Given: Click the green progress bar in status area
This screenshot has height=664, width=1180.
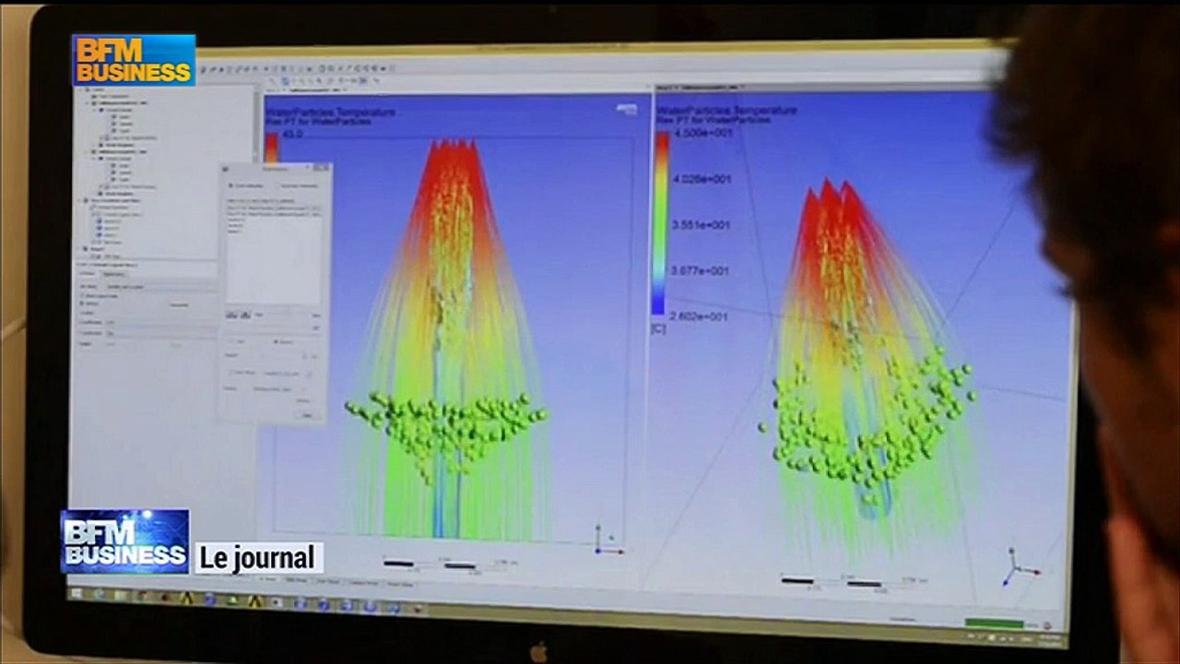Looking at the screenshot, I should tap(994, 623).
